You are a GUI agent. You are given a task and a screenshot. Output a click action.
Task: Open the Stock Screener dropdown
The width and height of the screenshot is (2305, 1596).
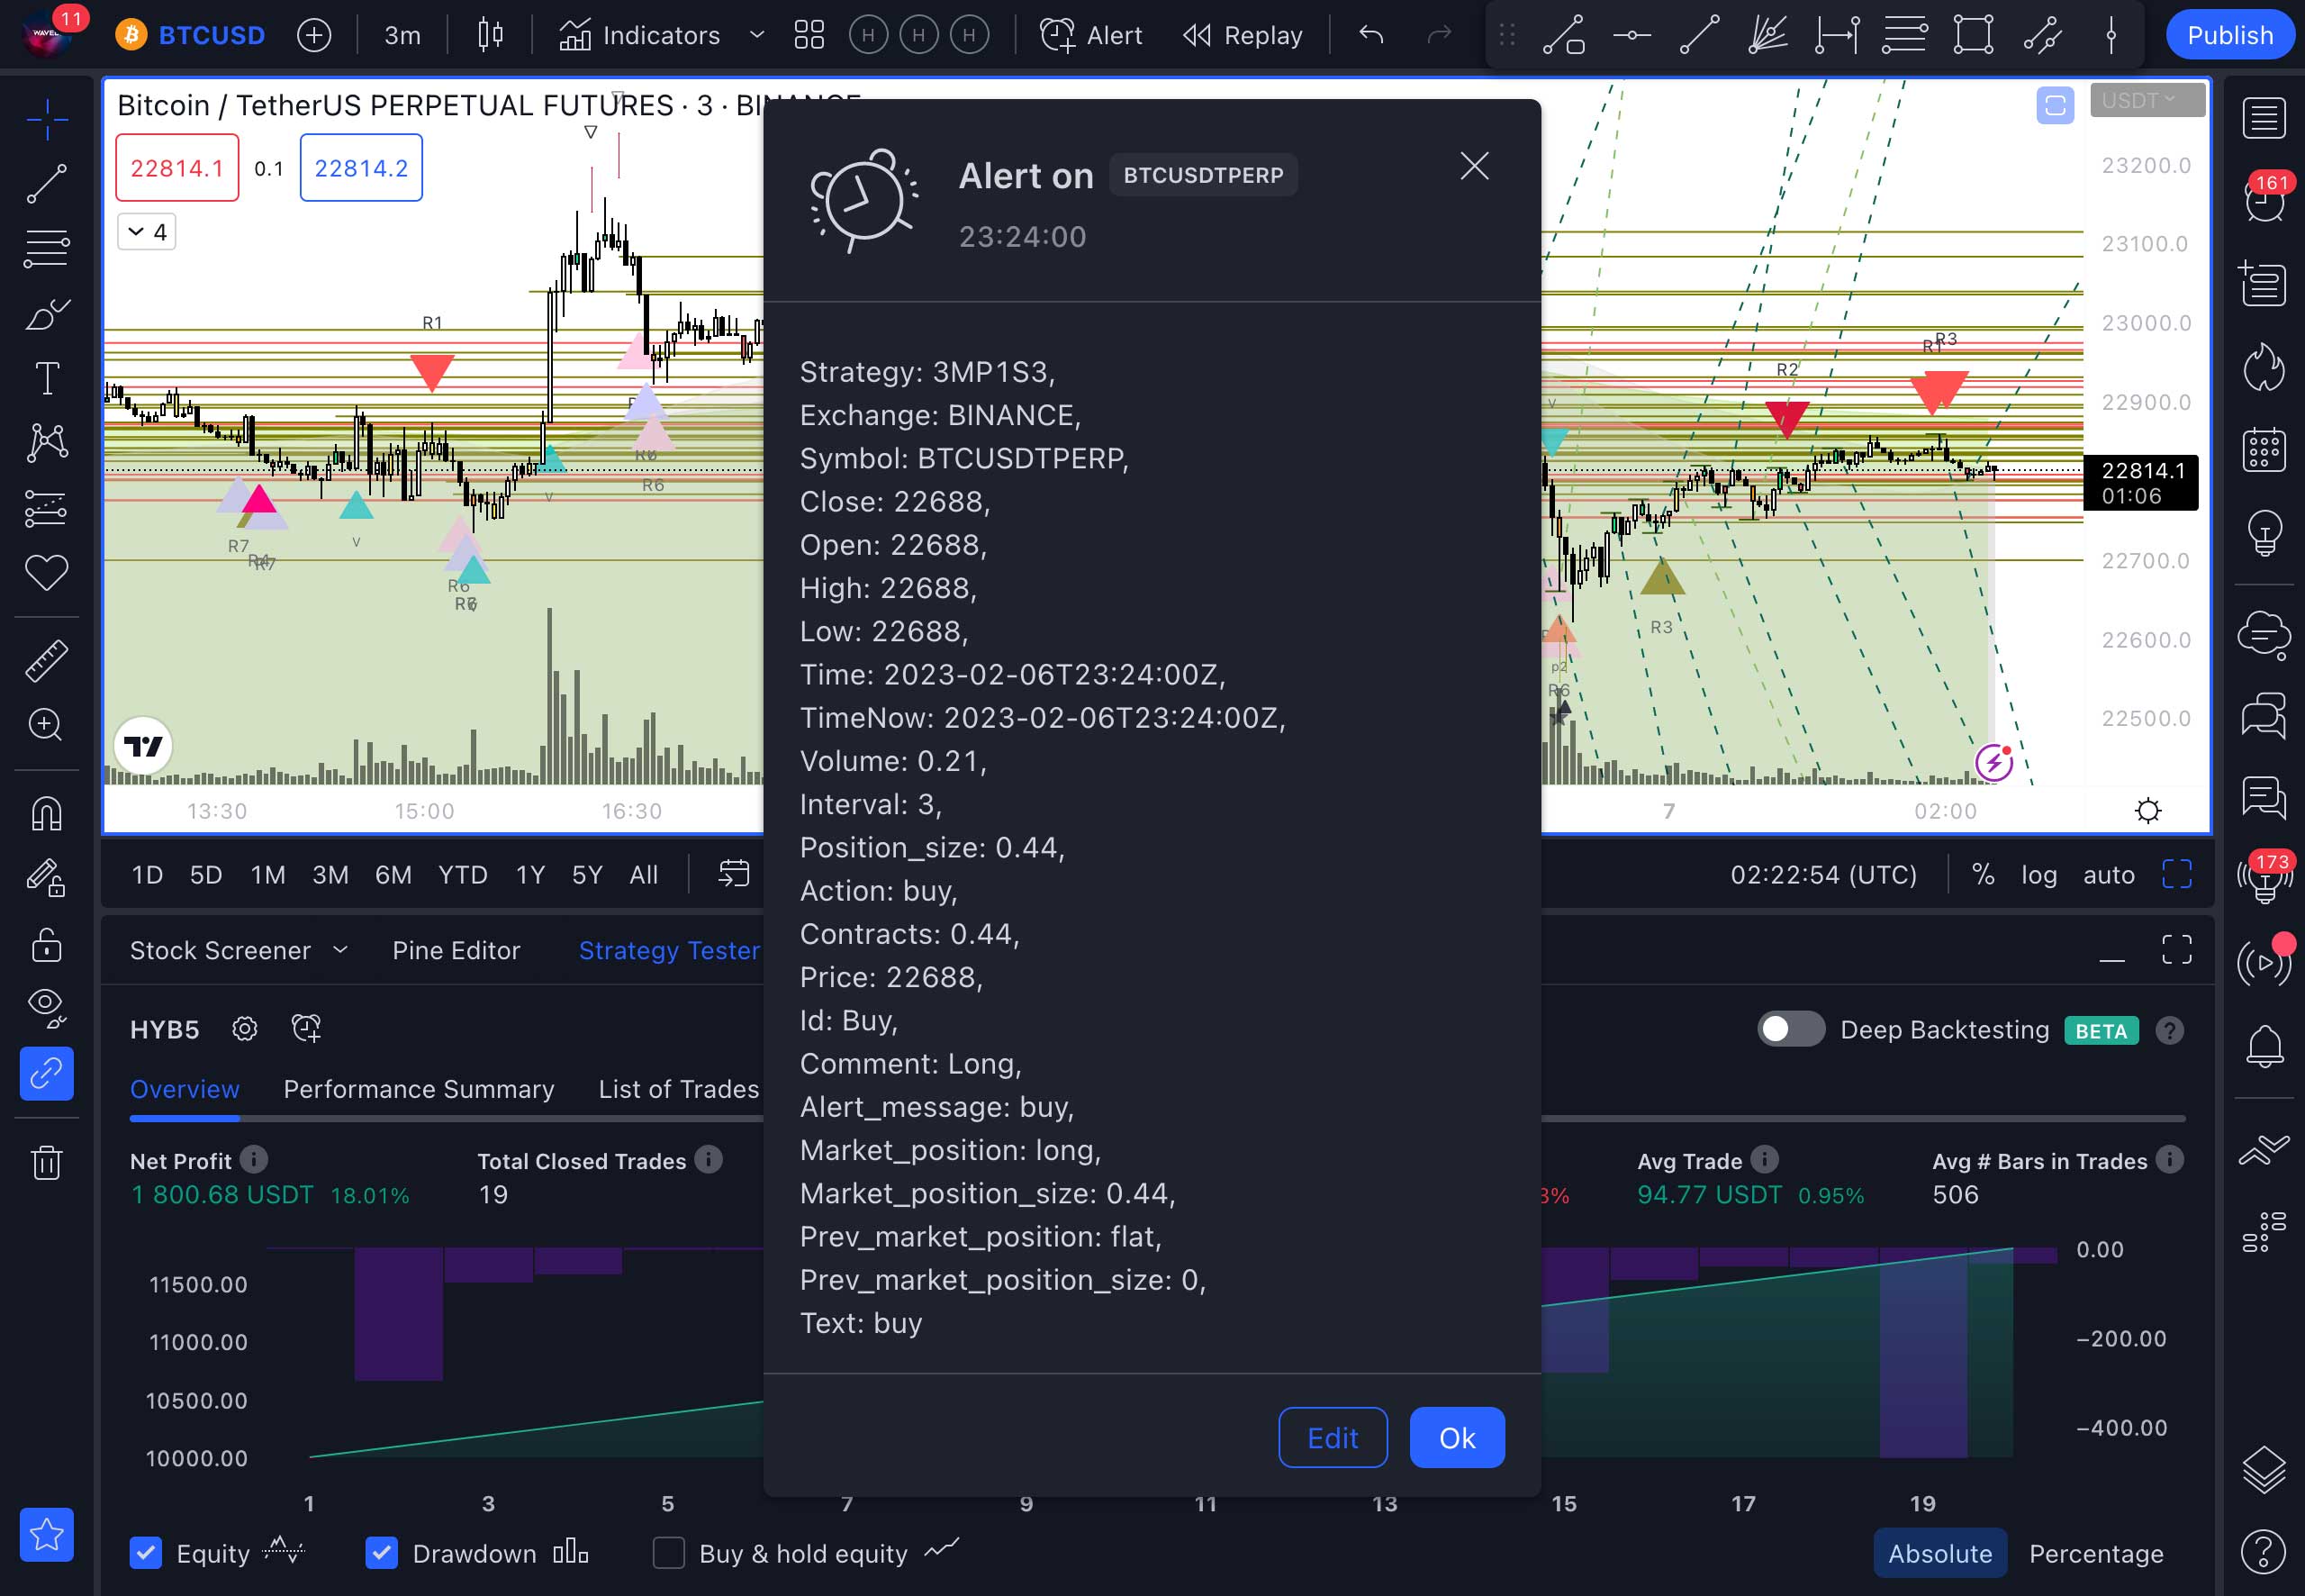[239, 950]
